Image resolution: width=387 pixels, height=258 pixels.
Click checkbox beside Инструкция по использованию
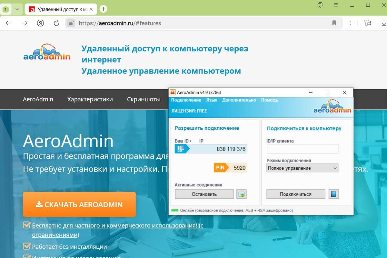click(x=26, y=257)
